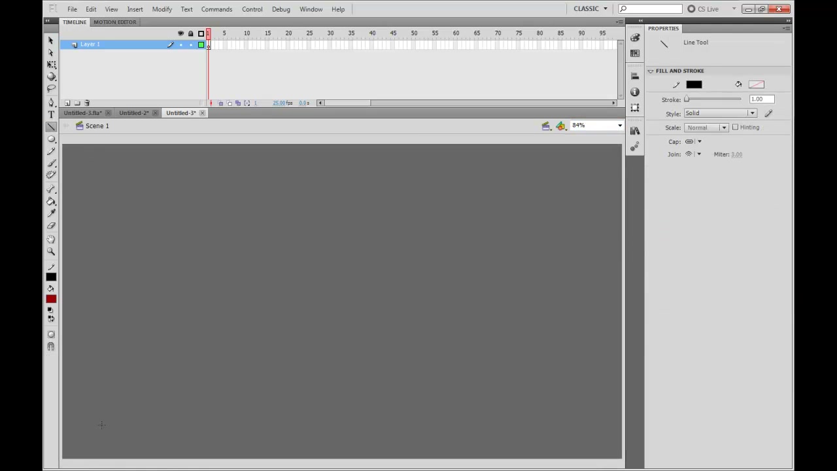Lock all layers padlock header
Image resolution: width=837 pixels, height=471 pixels.
[x=191, y=33]
